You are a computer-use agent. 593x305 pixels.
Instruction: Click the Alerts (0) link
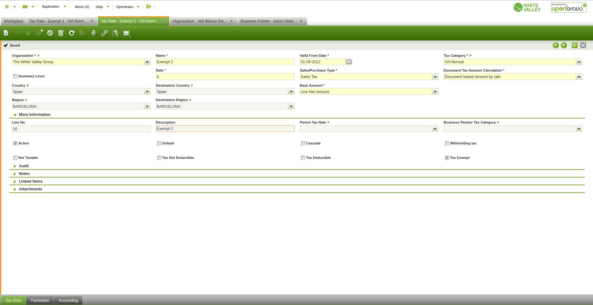(x=82, y=7)
